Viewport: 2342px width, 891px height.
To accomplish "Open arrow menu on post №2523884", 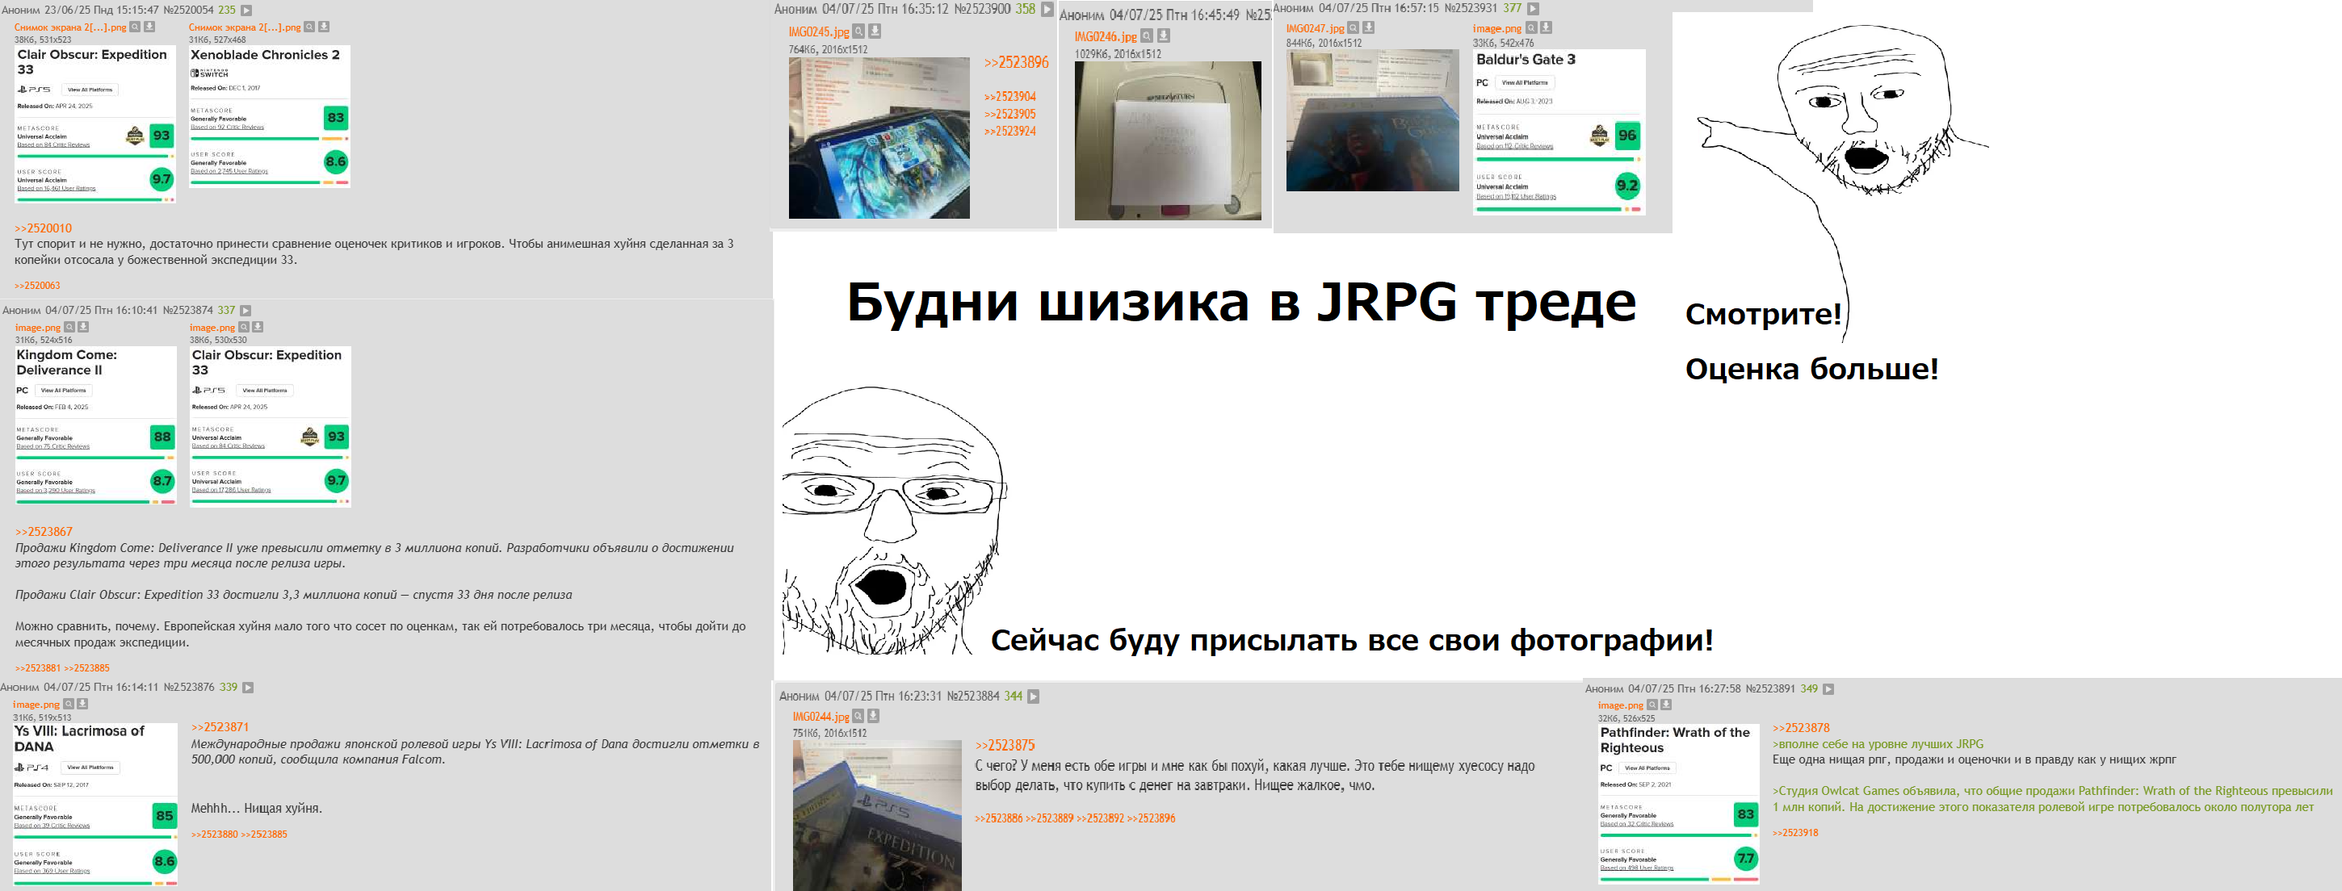I will point(1033,696).
